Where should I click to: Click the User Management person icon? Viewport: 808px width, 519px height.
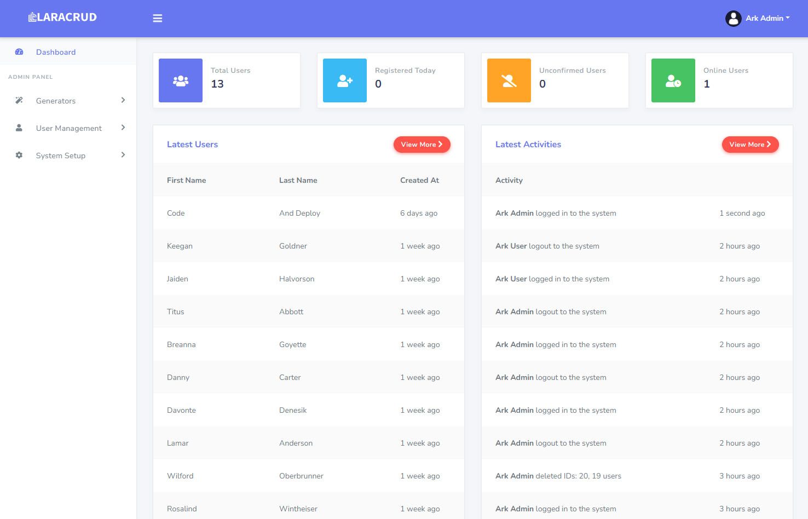click(19, 128)
